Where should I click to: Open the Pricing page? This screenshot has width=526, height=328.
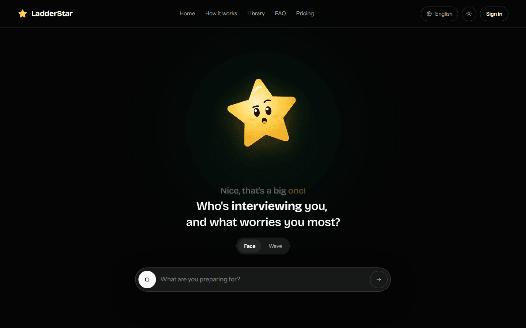point(305,13)
